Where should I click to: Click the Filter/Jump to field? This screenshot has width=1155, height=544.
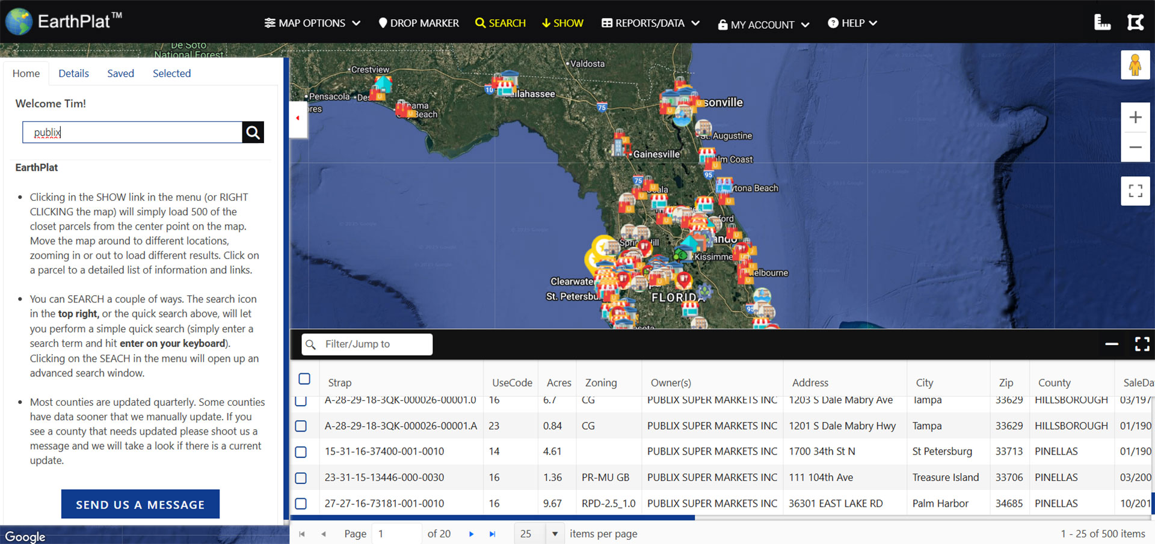367,344
